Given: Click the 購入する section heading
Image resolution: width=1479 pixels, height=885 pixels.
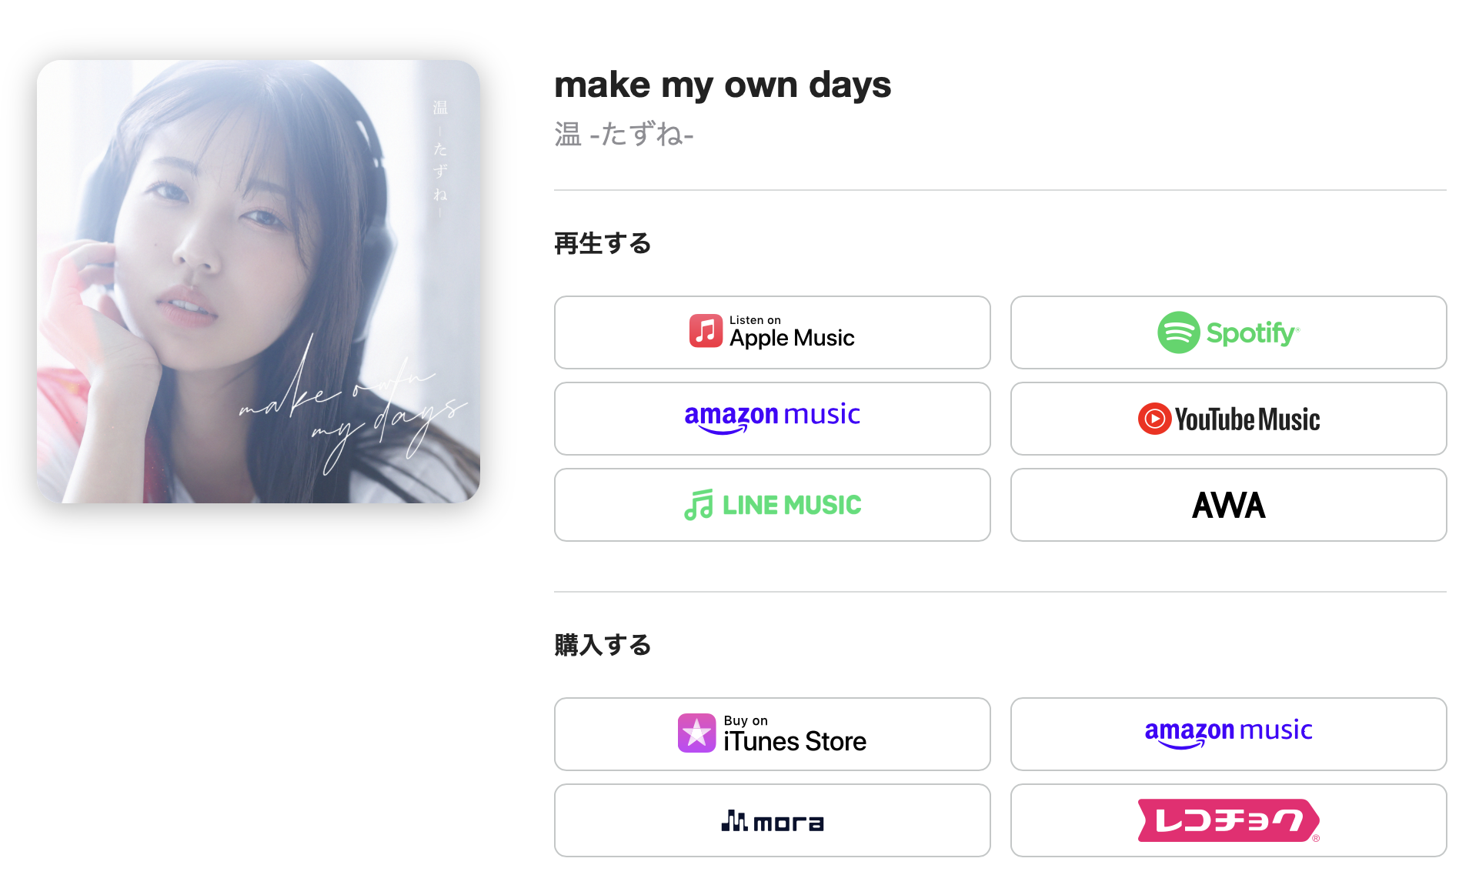Looking at the screenshot, I should [x=603, y=645].
